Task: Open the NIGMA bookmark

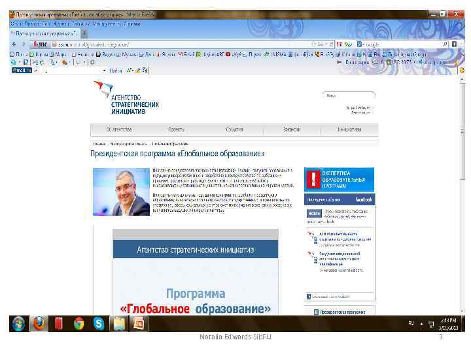Action: click(x=275, y=55)
